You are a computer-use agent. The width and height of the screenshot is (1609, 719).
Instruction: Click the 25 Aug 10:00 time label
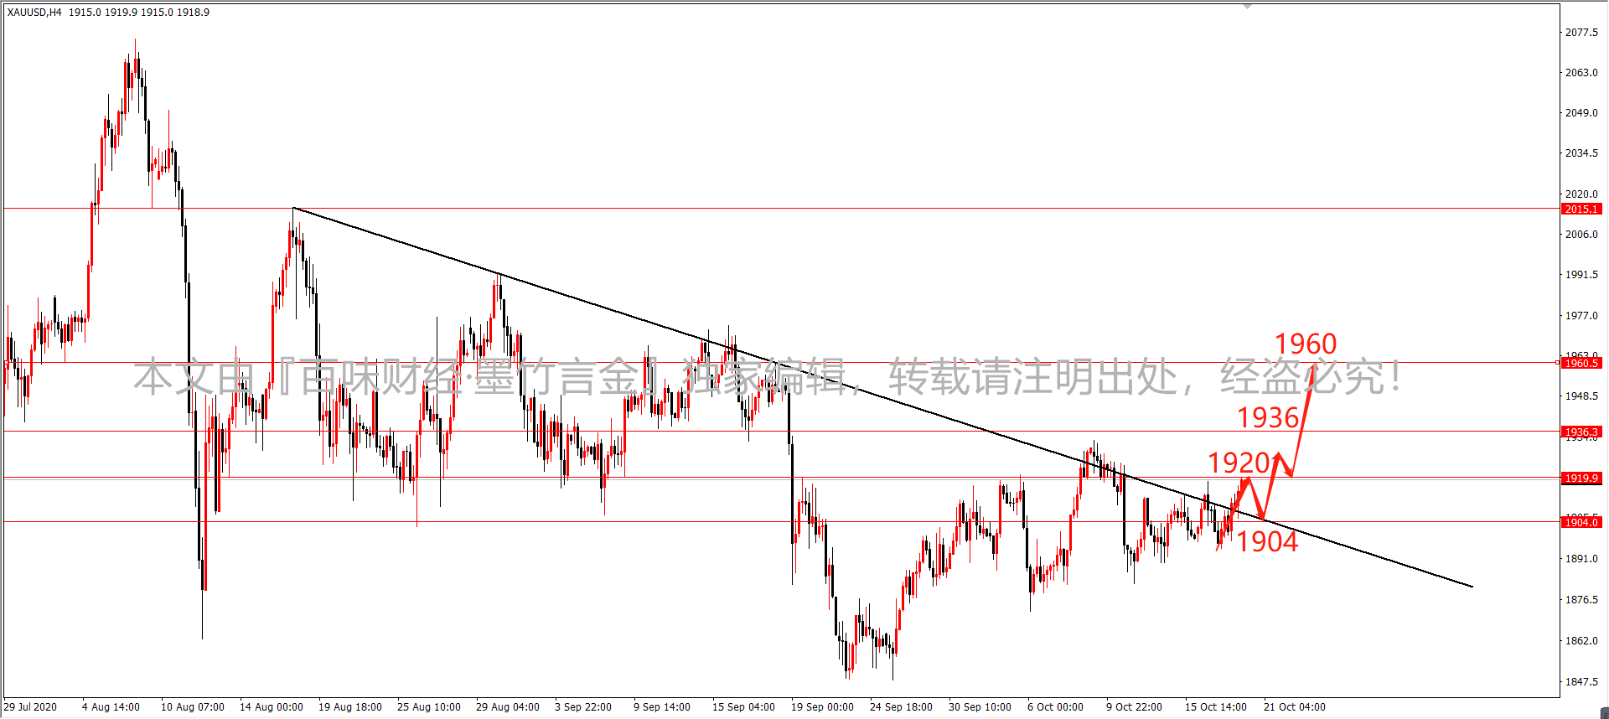[429, 707]
